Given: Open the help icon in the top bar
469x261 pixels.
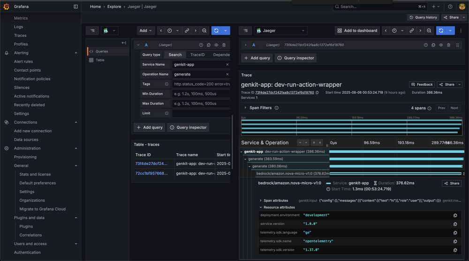Looking at the screenshot, I should 450,7.
